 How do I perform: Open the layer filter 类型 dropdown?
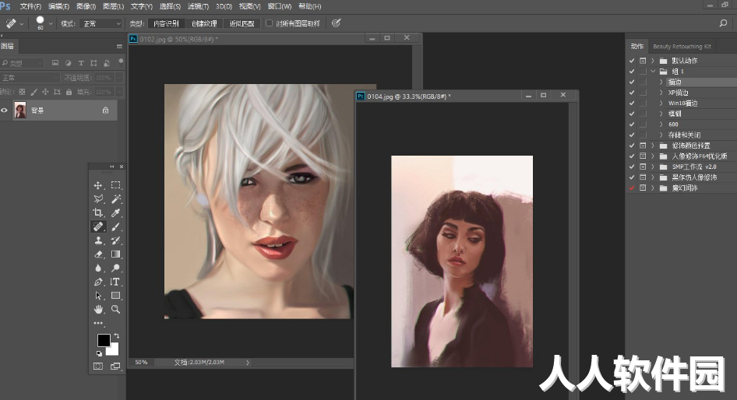pos(22,63)
